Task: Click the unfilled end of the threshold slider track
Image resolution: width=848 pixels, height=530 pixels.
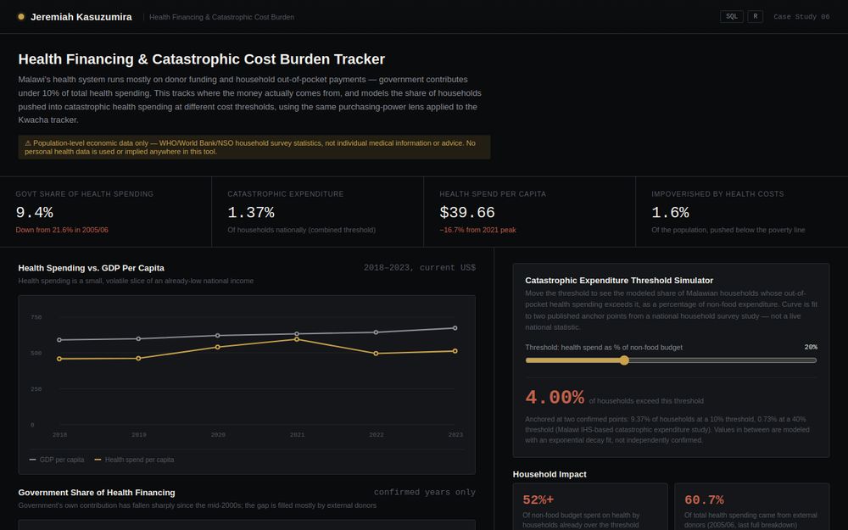Action: 812,360
